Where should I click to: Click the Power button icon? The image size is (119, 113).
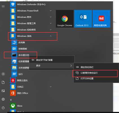3,108
